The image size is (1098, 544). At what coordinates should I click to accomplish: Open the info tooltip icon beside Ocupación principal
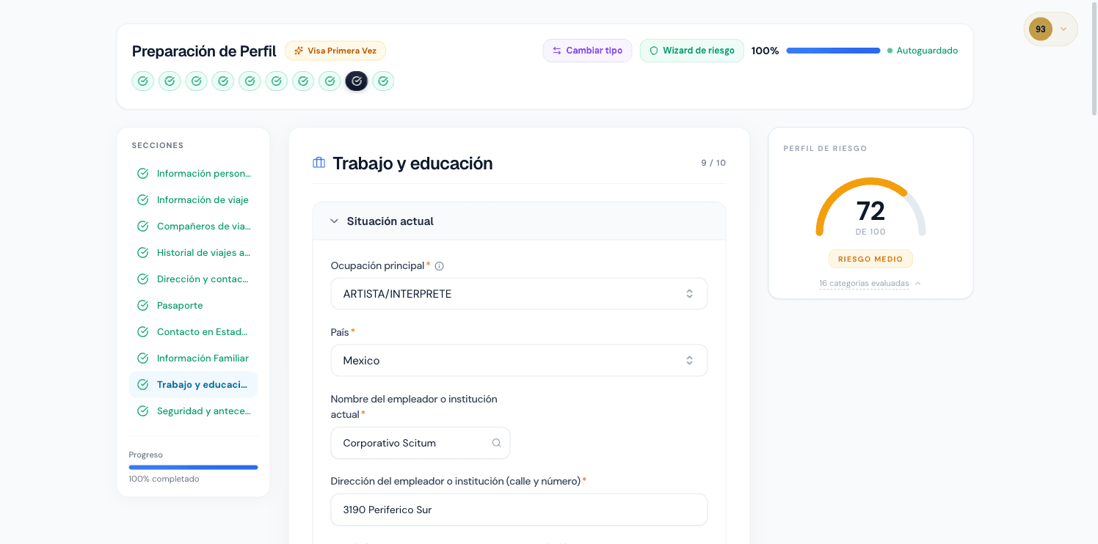point(439,265)
